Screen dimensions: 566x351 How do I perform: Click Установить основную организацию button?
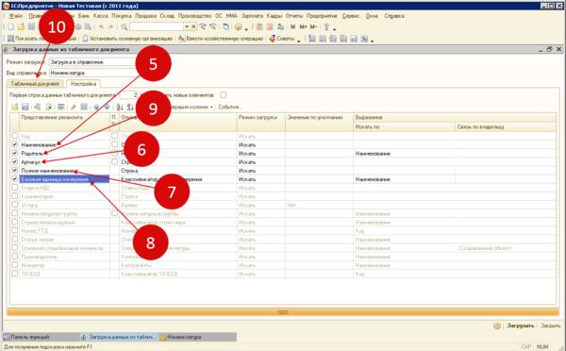pyautogui.click(x=127, y=39)
